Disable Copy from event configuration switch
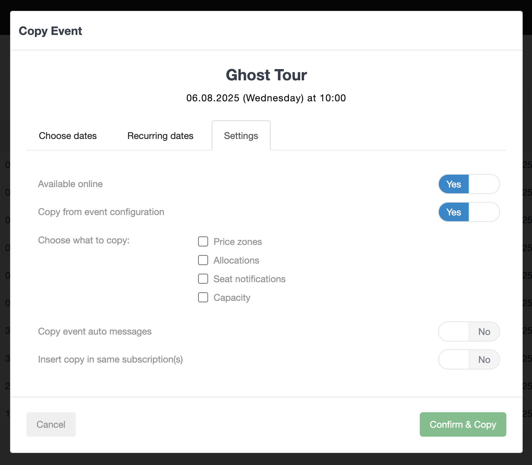 [x=469, y=212]
